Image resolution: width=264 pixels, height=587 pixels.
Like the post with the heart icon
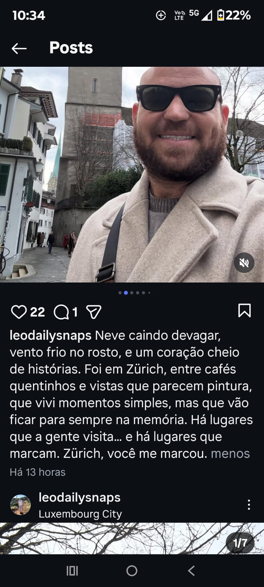click(x=19, y=312)
